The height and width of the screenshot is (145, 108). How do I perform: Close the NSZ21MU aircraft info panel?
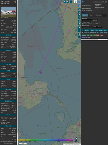pyautogui.click(x=15, y=2)
